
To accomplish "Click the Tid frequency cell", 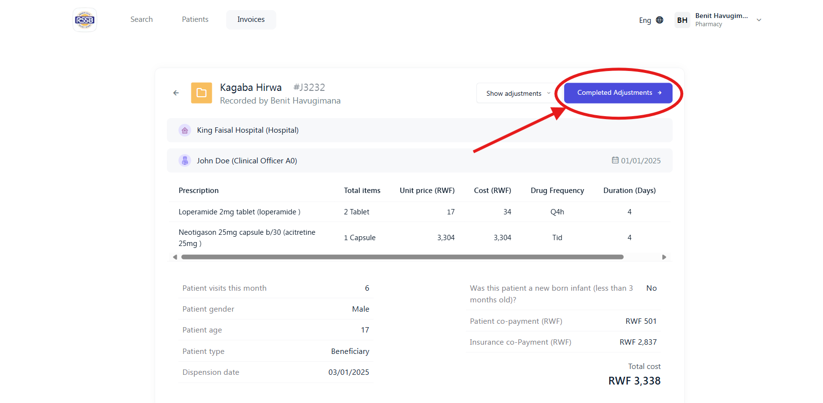I will [558, 238].
